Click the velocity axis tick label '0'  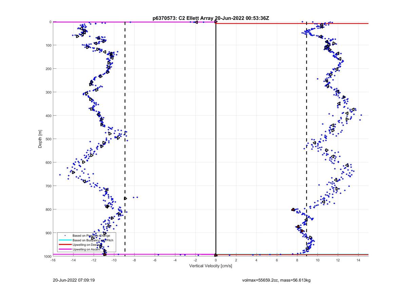tap(216, 260)
